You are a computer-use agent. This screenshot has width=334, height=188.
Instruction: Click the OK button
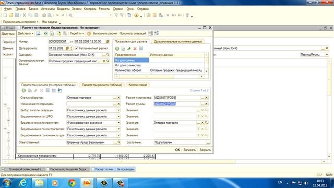click(x=177, y=150)
